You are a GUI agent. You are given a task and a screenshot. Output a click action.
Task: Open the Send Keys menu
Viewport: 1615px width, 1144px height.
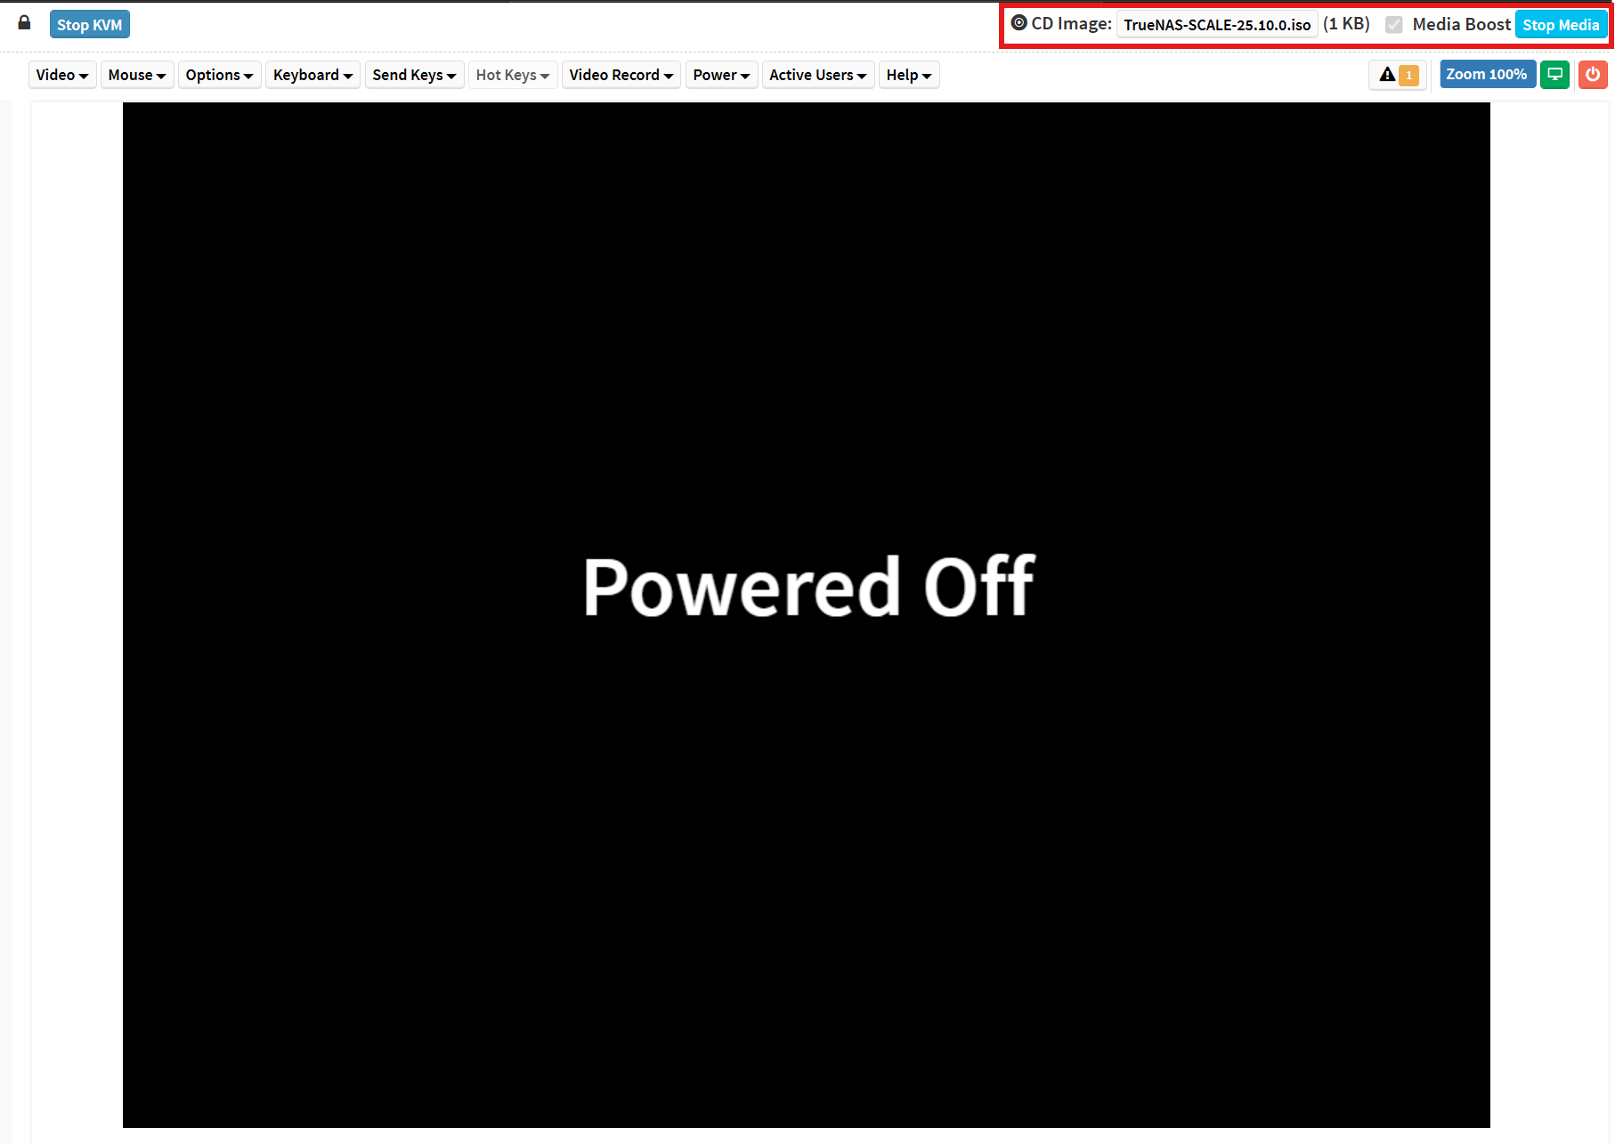[x=413, y=75]
